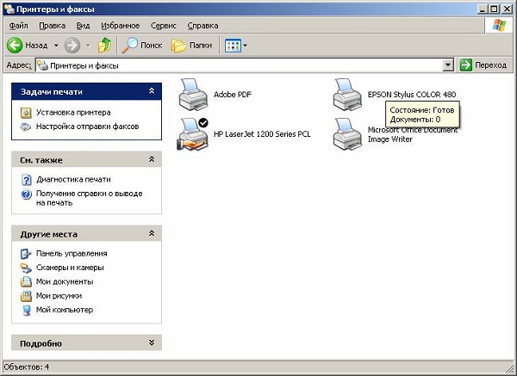The height and width of the screenshot is (376, 517).
Task: Toggle the Folders (Папки) pane button
Action: [191, 45]
